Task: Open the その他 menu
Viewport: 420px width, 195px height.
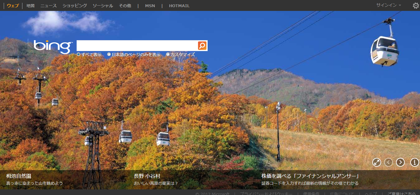Action: (x=125, y=6)
